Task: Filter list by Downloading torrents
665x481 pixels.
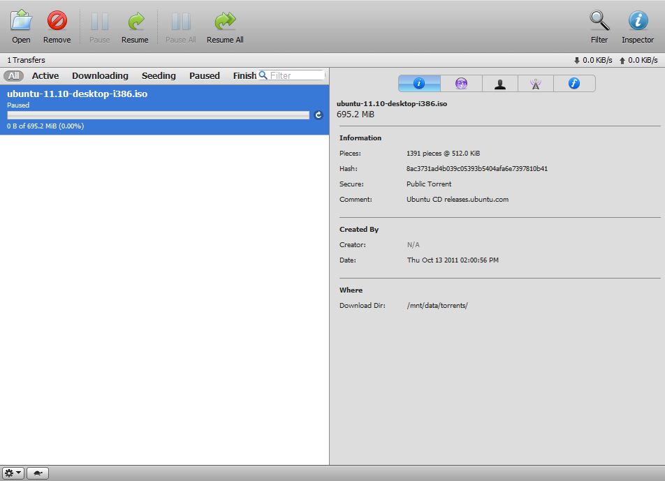Action: 100,76
